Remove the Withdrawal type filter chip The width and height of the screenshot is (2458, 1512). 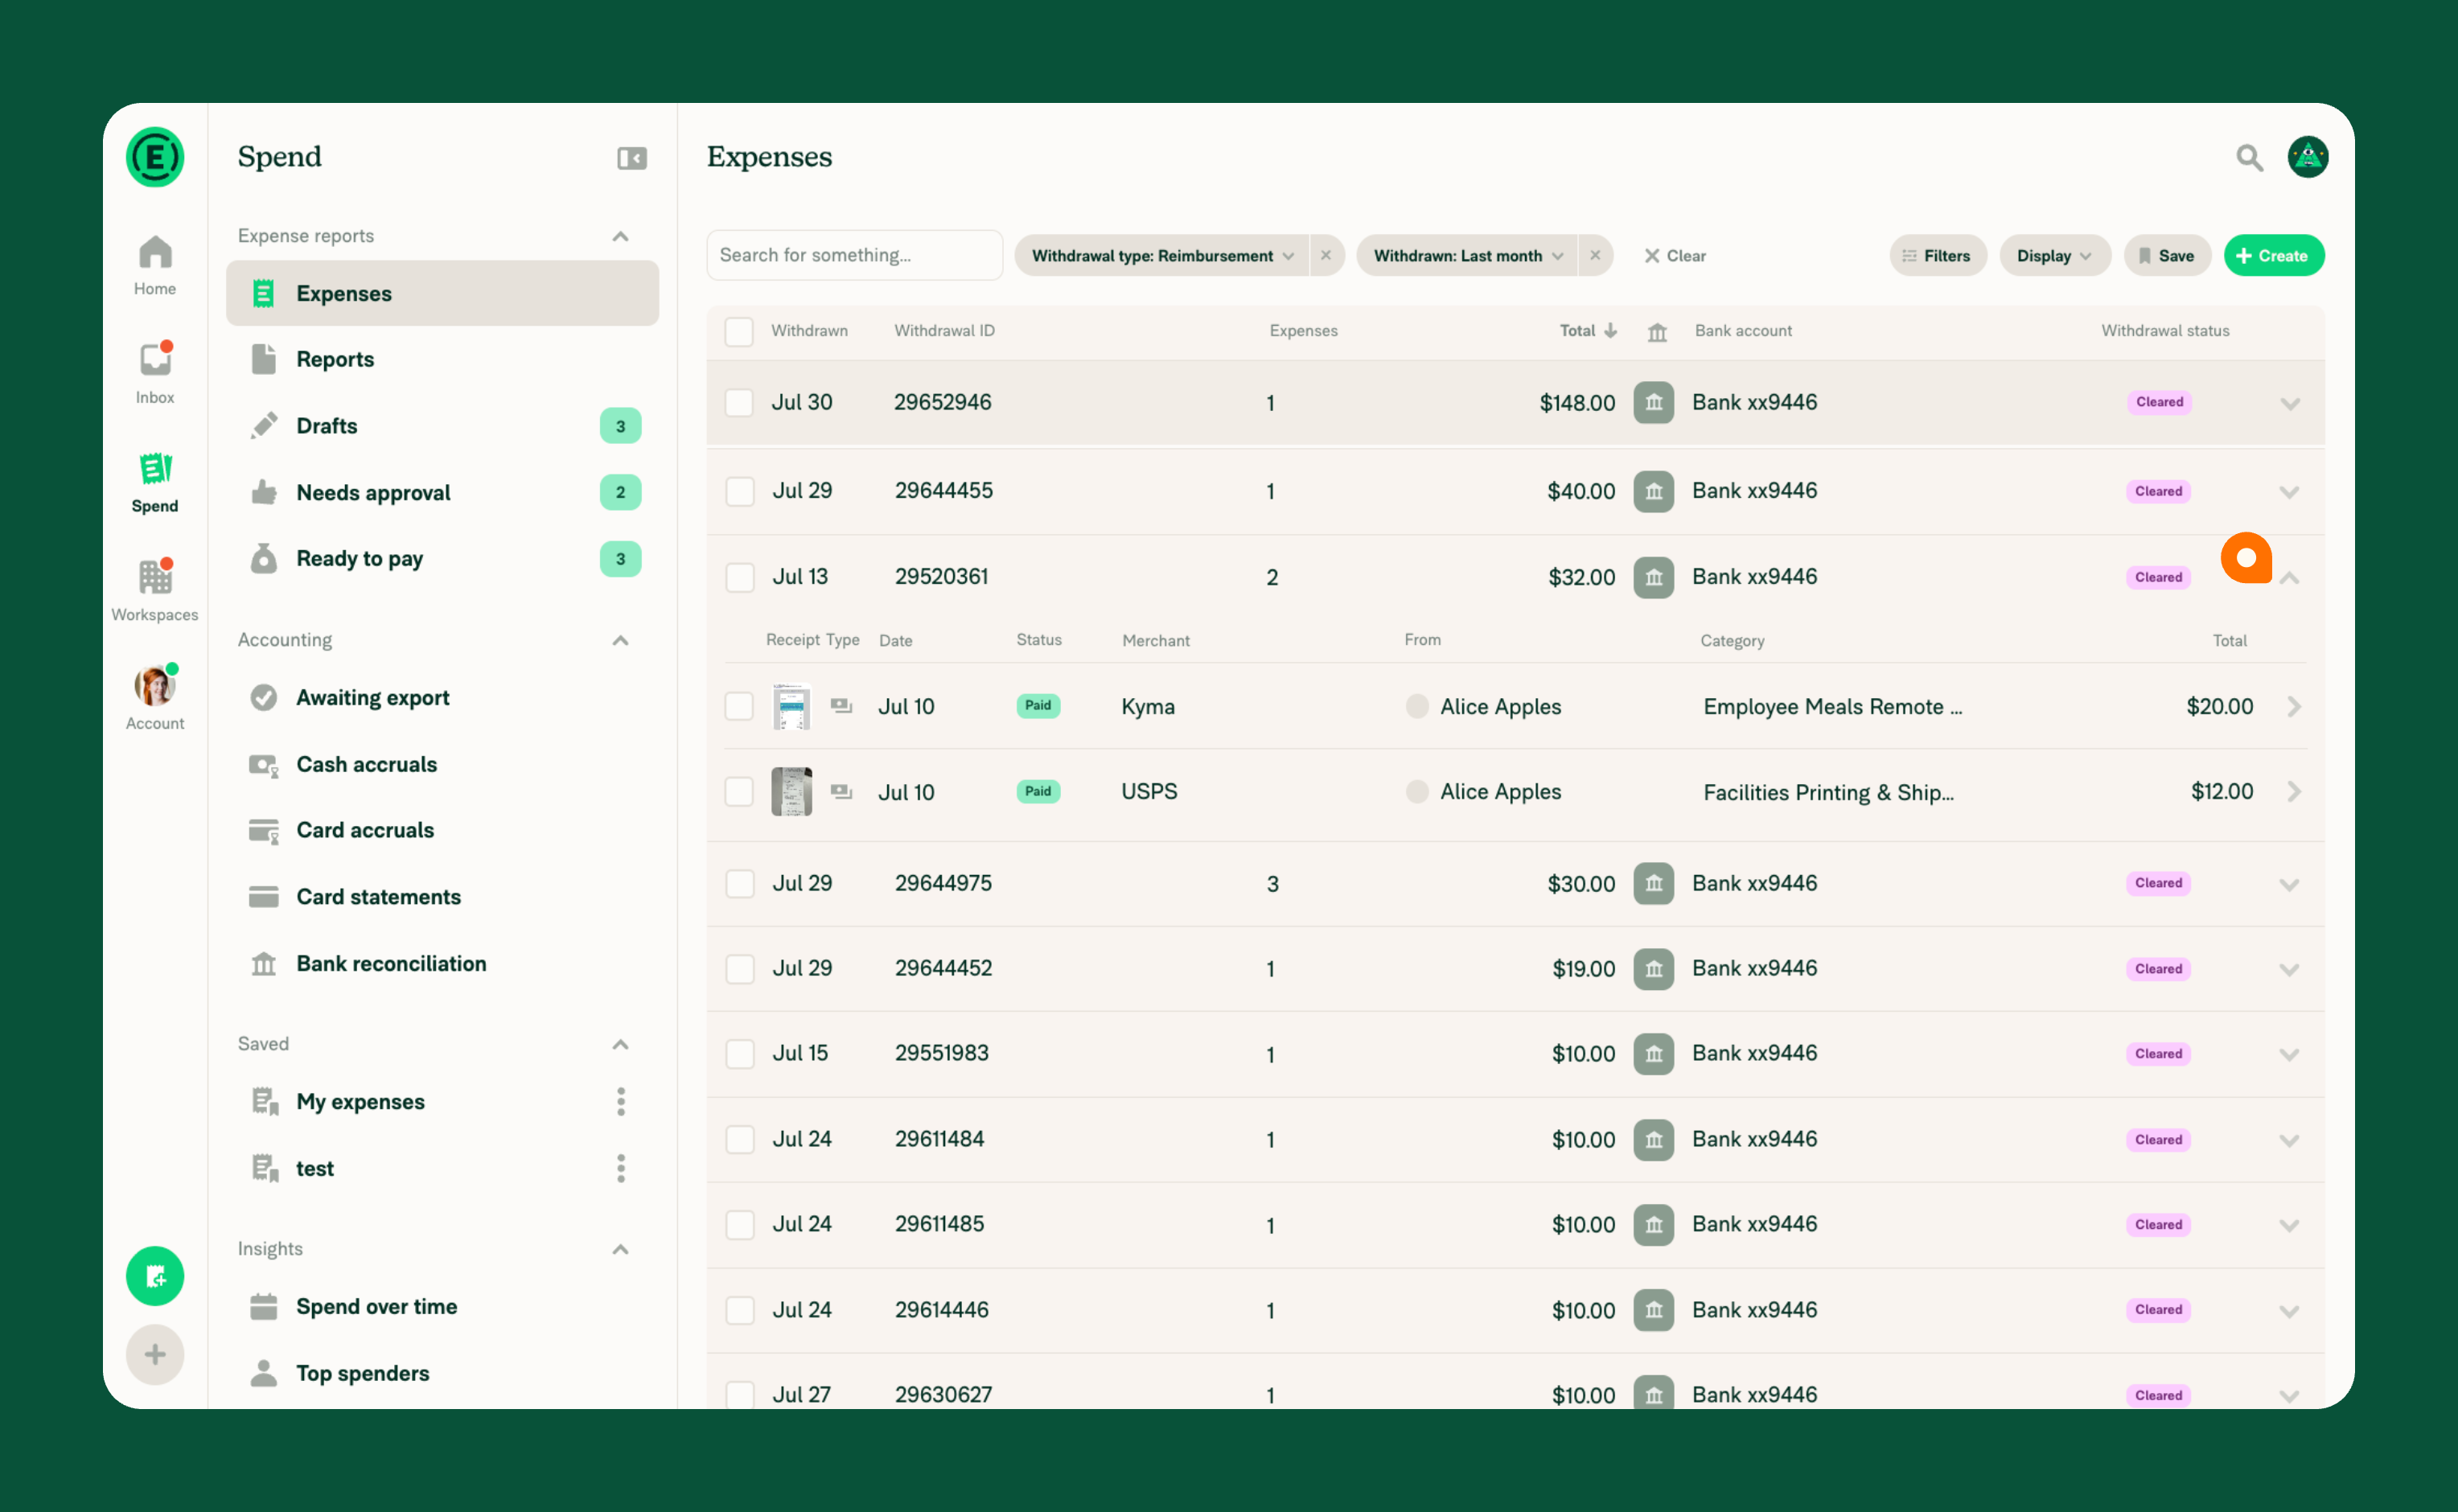click(x=1326, y=256)
